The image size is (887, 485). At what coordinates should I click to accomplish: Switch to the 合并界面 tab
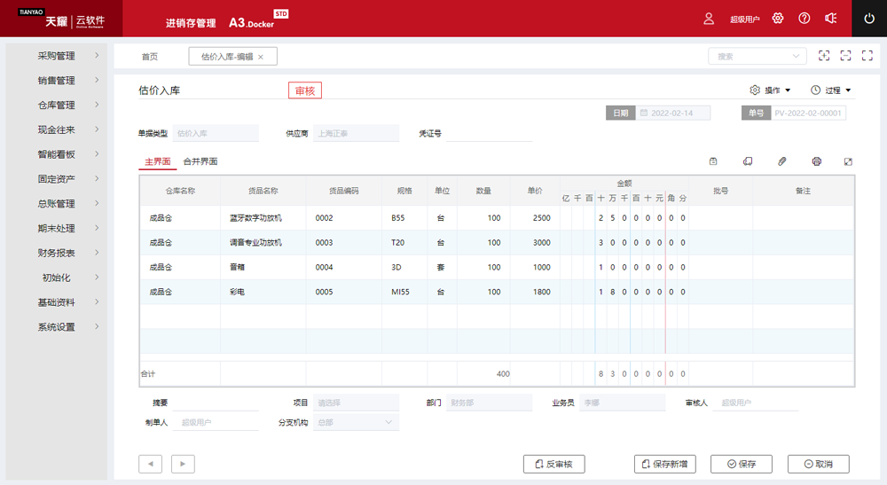[x=200, y=161]
